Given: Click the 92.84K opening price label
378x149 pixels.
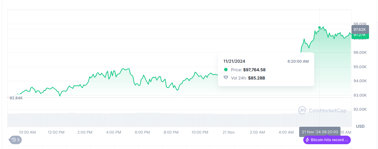Looking at the screenshot, I should [x=16, y=98].
